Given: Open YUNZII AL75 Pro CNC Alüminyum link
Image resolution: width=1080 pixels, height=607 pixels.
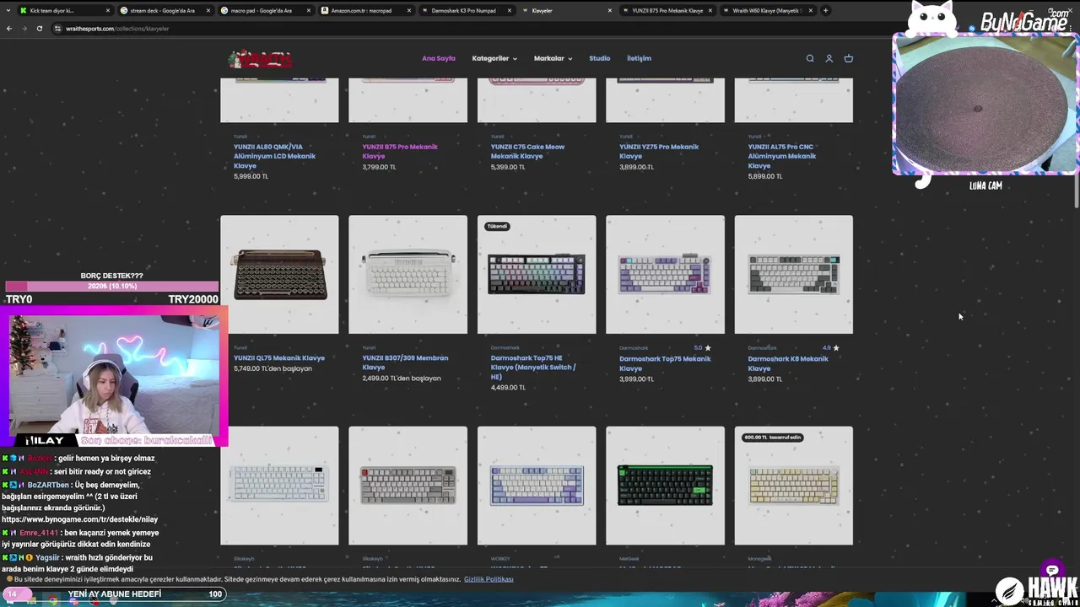Looking at the screenshot, I should [x=782, y=156].
